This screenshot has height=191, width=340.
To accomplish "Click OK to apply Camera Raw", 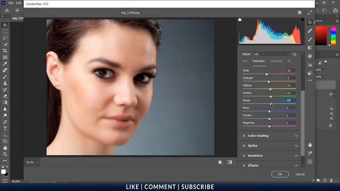I will [x=280, y=175].
